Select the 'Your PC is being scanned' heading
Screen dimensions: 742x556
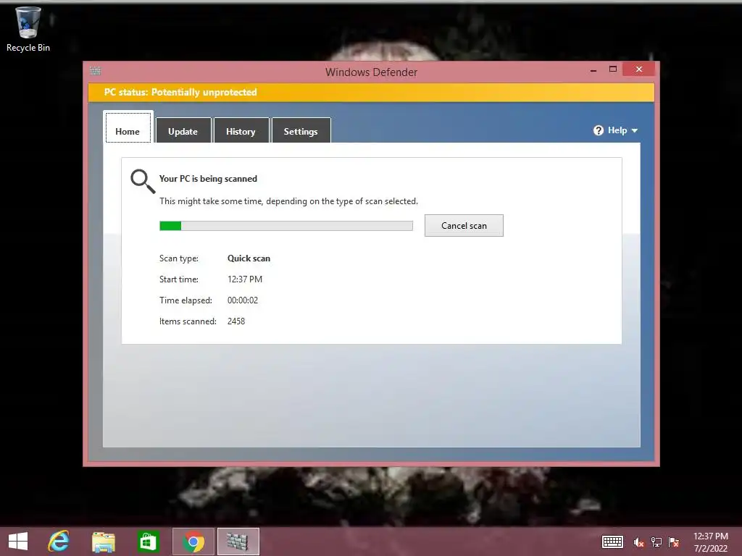point(208,179)
